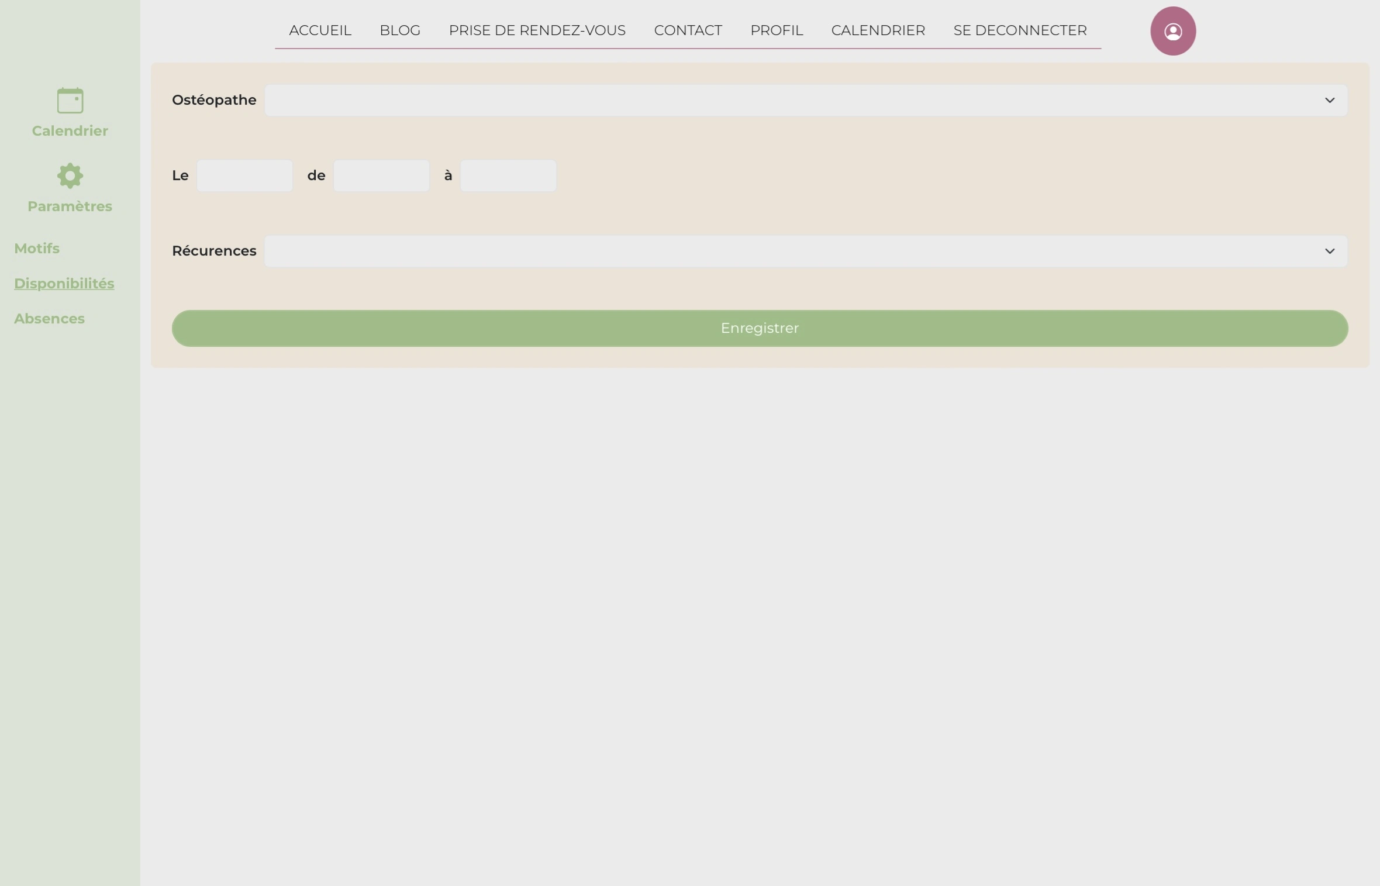Go to ACCUEIL in top navigation
The height and width of the screenshot is (886, 1380).
[320, 30]
